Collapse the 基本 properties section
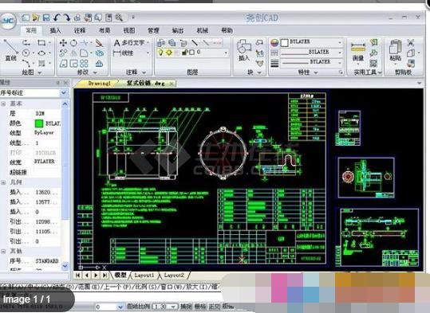 pyautogui.click(x=3, y=104)
